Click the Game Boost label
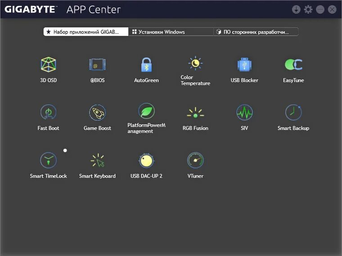The height and width of the screenshot is (256, 342). (97, 128)
